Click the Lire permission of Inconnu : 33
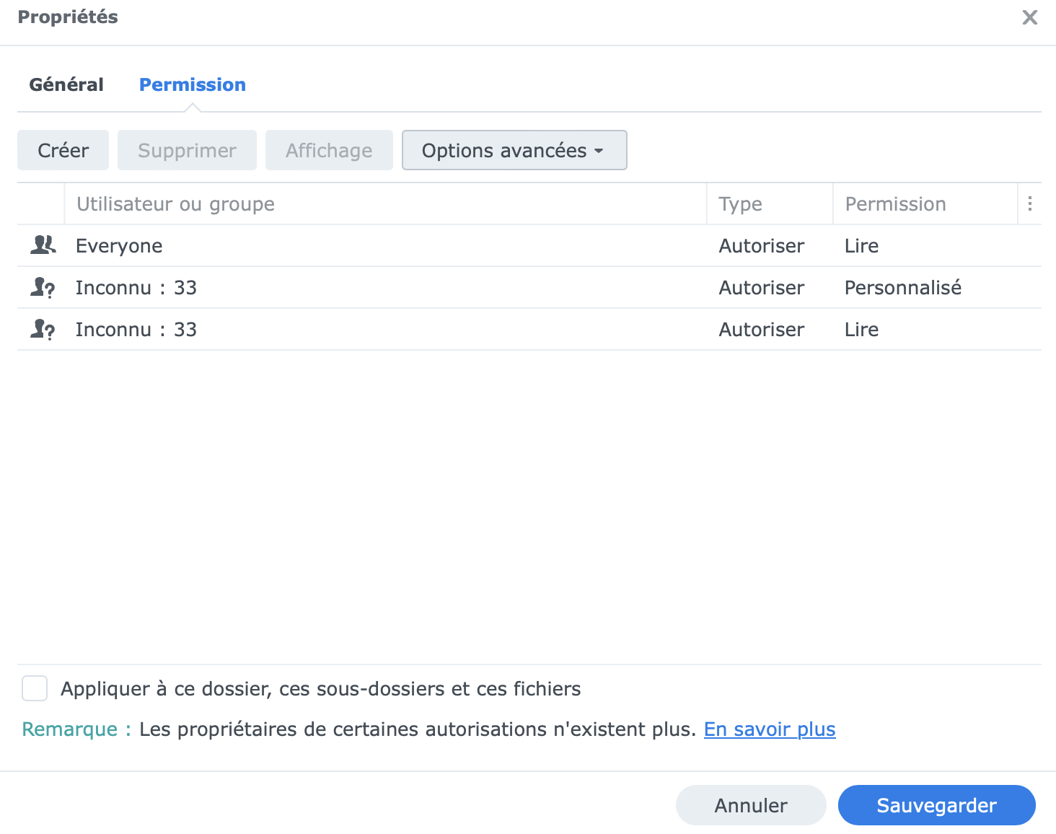Screen dimensions: 1056x834 [x=862, y=330]
